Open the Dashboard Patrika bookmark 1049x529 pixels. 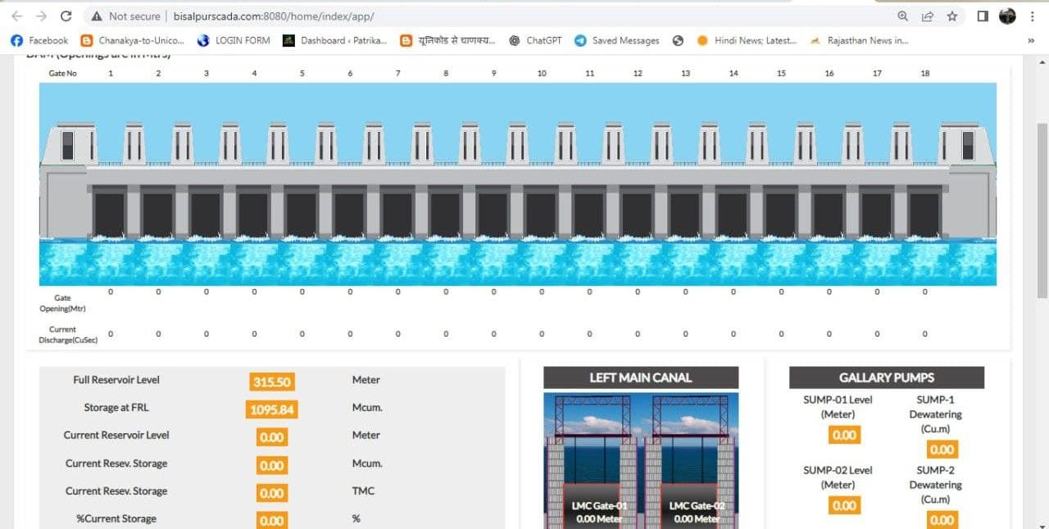coord(334,40)
